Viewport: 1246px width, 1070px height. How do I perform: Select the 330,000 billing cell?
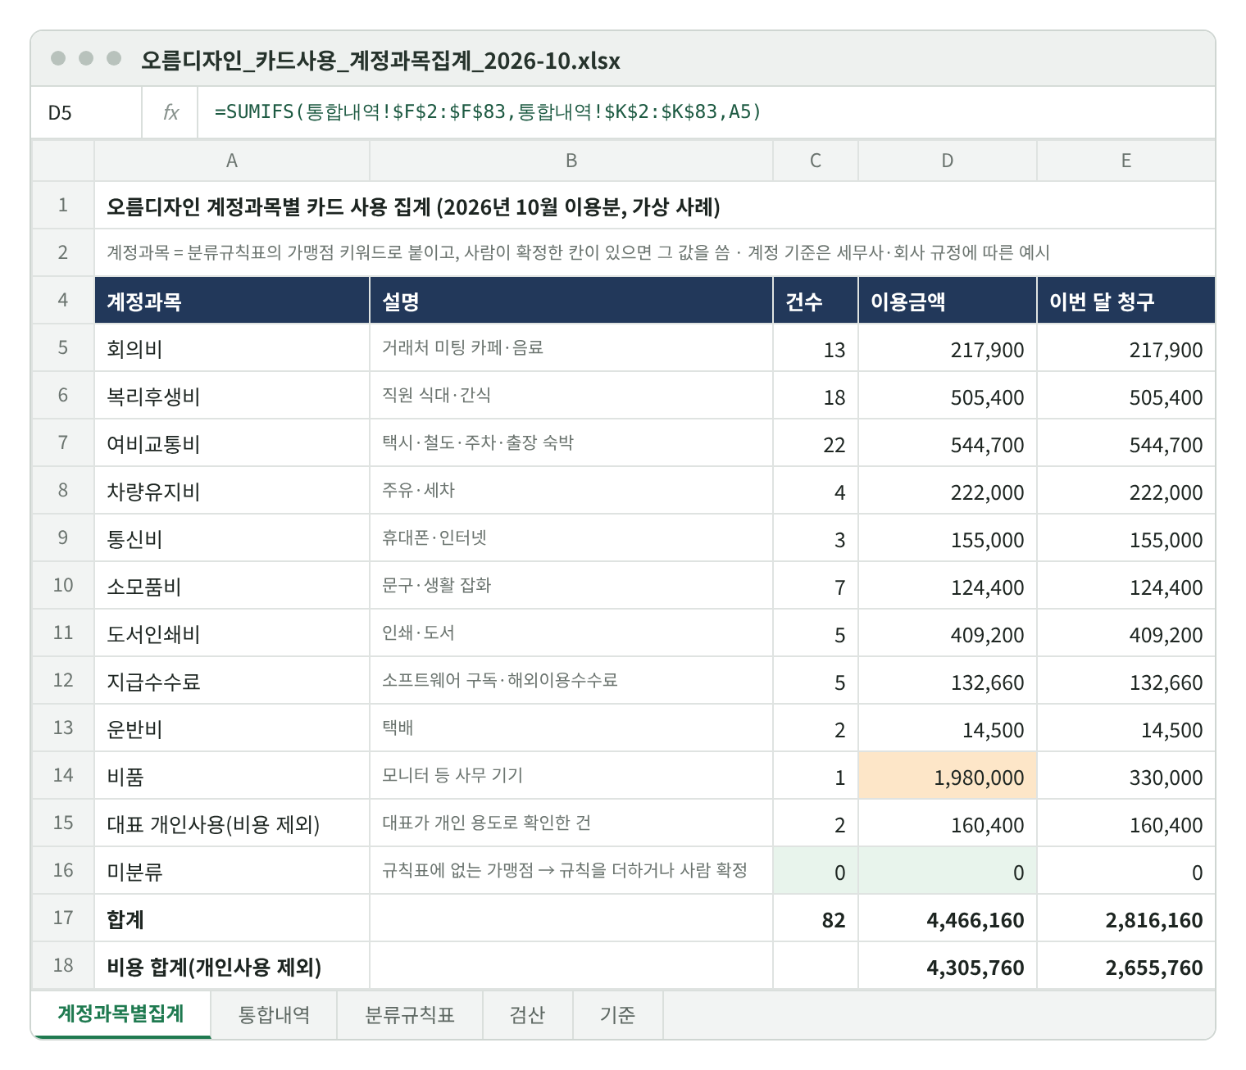[1126, 776]
